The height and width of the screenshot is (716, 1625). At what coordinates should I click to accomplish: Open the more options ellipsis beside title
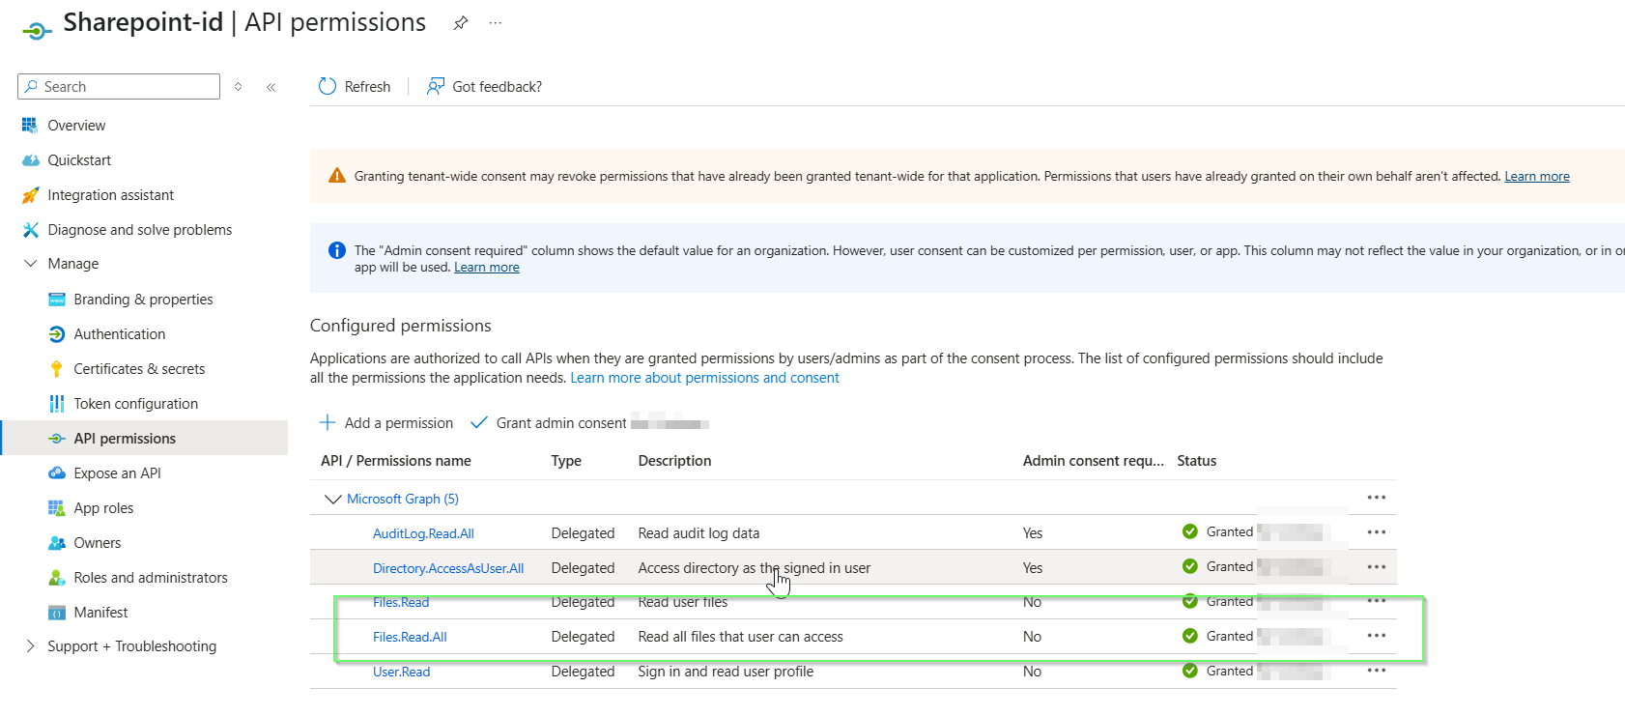pos(496,23)
